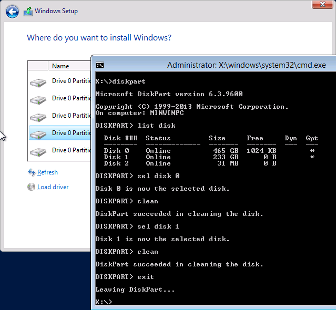Click the cmd.exe Administrator title bar
This screenshot has height=310, width=336.
(x=247, y=65)
